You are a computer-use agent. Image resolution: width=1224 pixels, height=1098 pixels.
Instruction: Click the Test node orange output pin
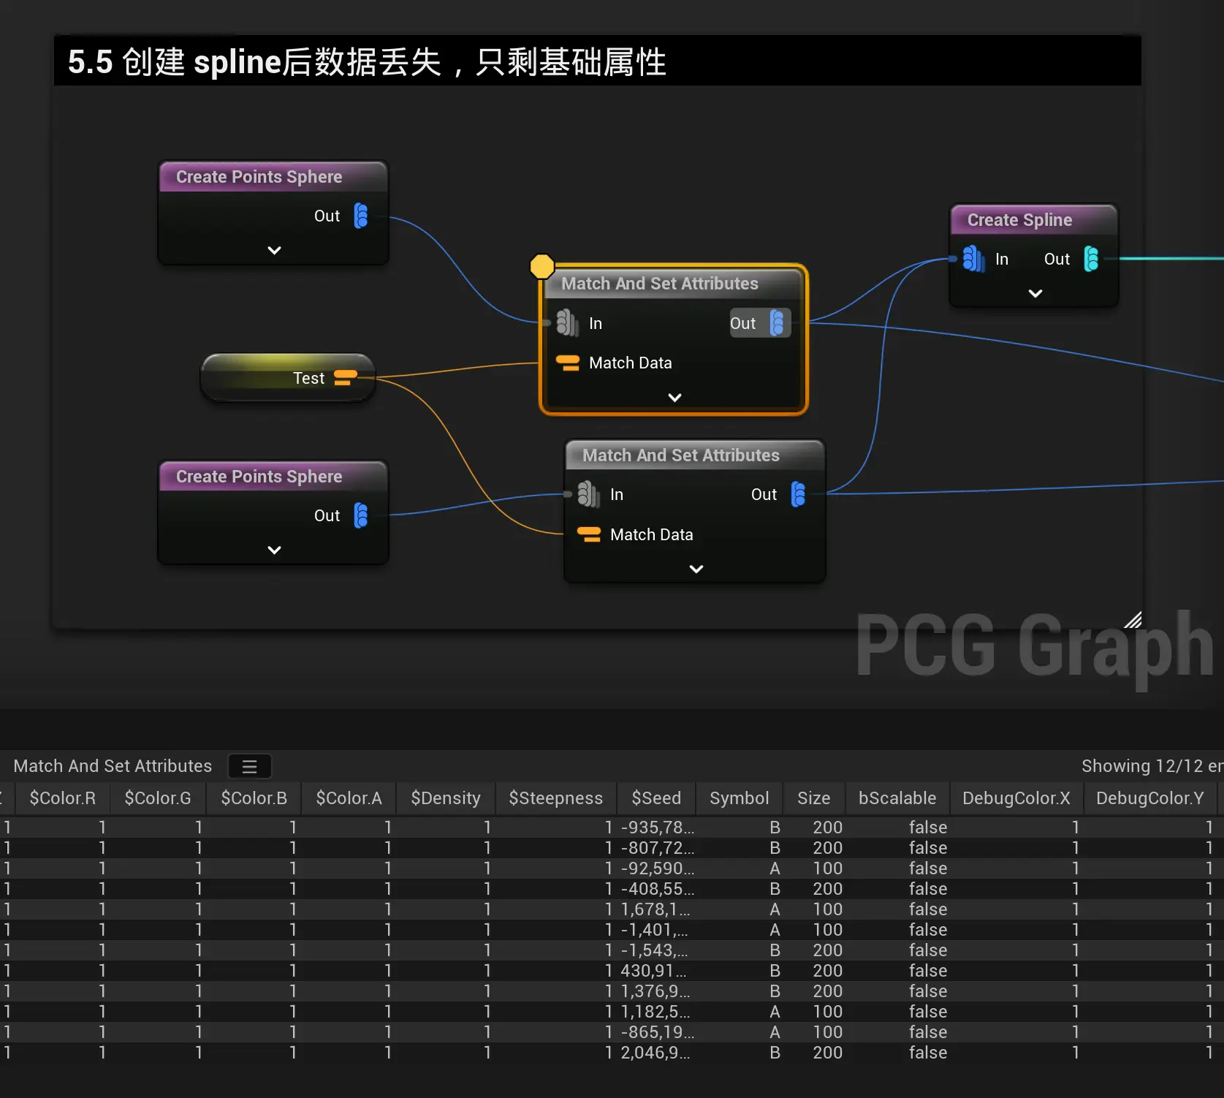(345, 377)
